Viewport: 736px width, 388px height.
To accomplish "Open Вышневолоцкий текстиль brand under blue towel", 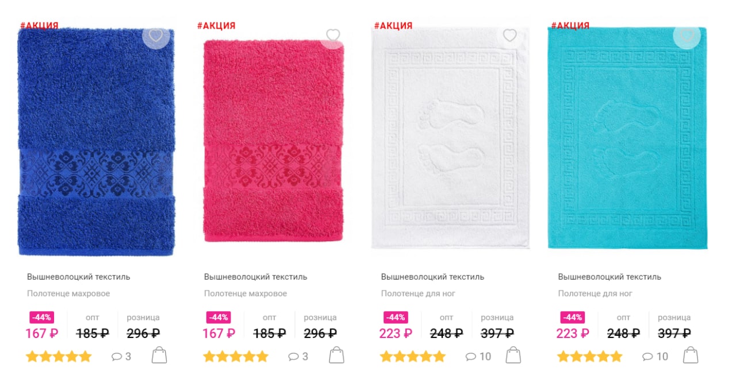I will pyautogui.click(x=79, y=277).
